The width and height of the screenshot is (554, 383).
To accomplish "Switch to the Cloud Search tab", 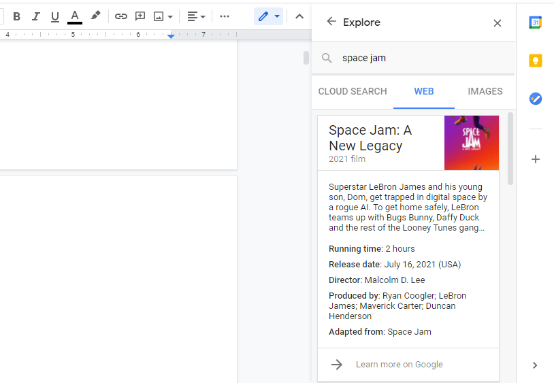I will pos(353,91).
